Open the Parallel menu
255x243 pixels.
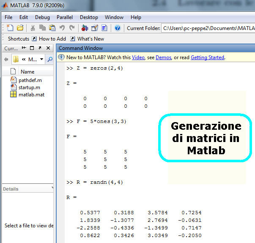(65, 17)
